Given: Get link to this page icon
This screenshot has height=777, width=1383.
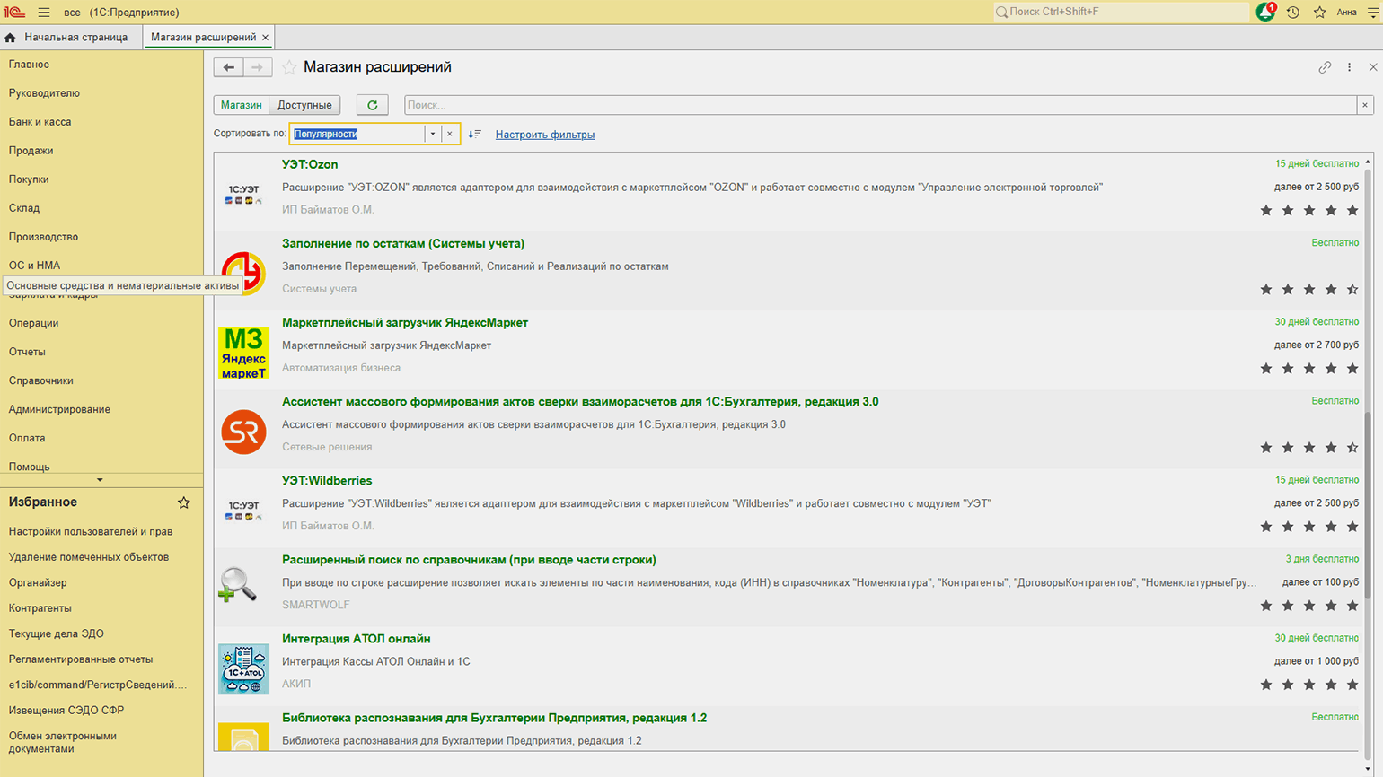Looking at the screenshot, I should 1325,67.
